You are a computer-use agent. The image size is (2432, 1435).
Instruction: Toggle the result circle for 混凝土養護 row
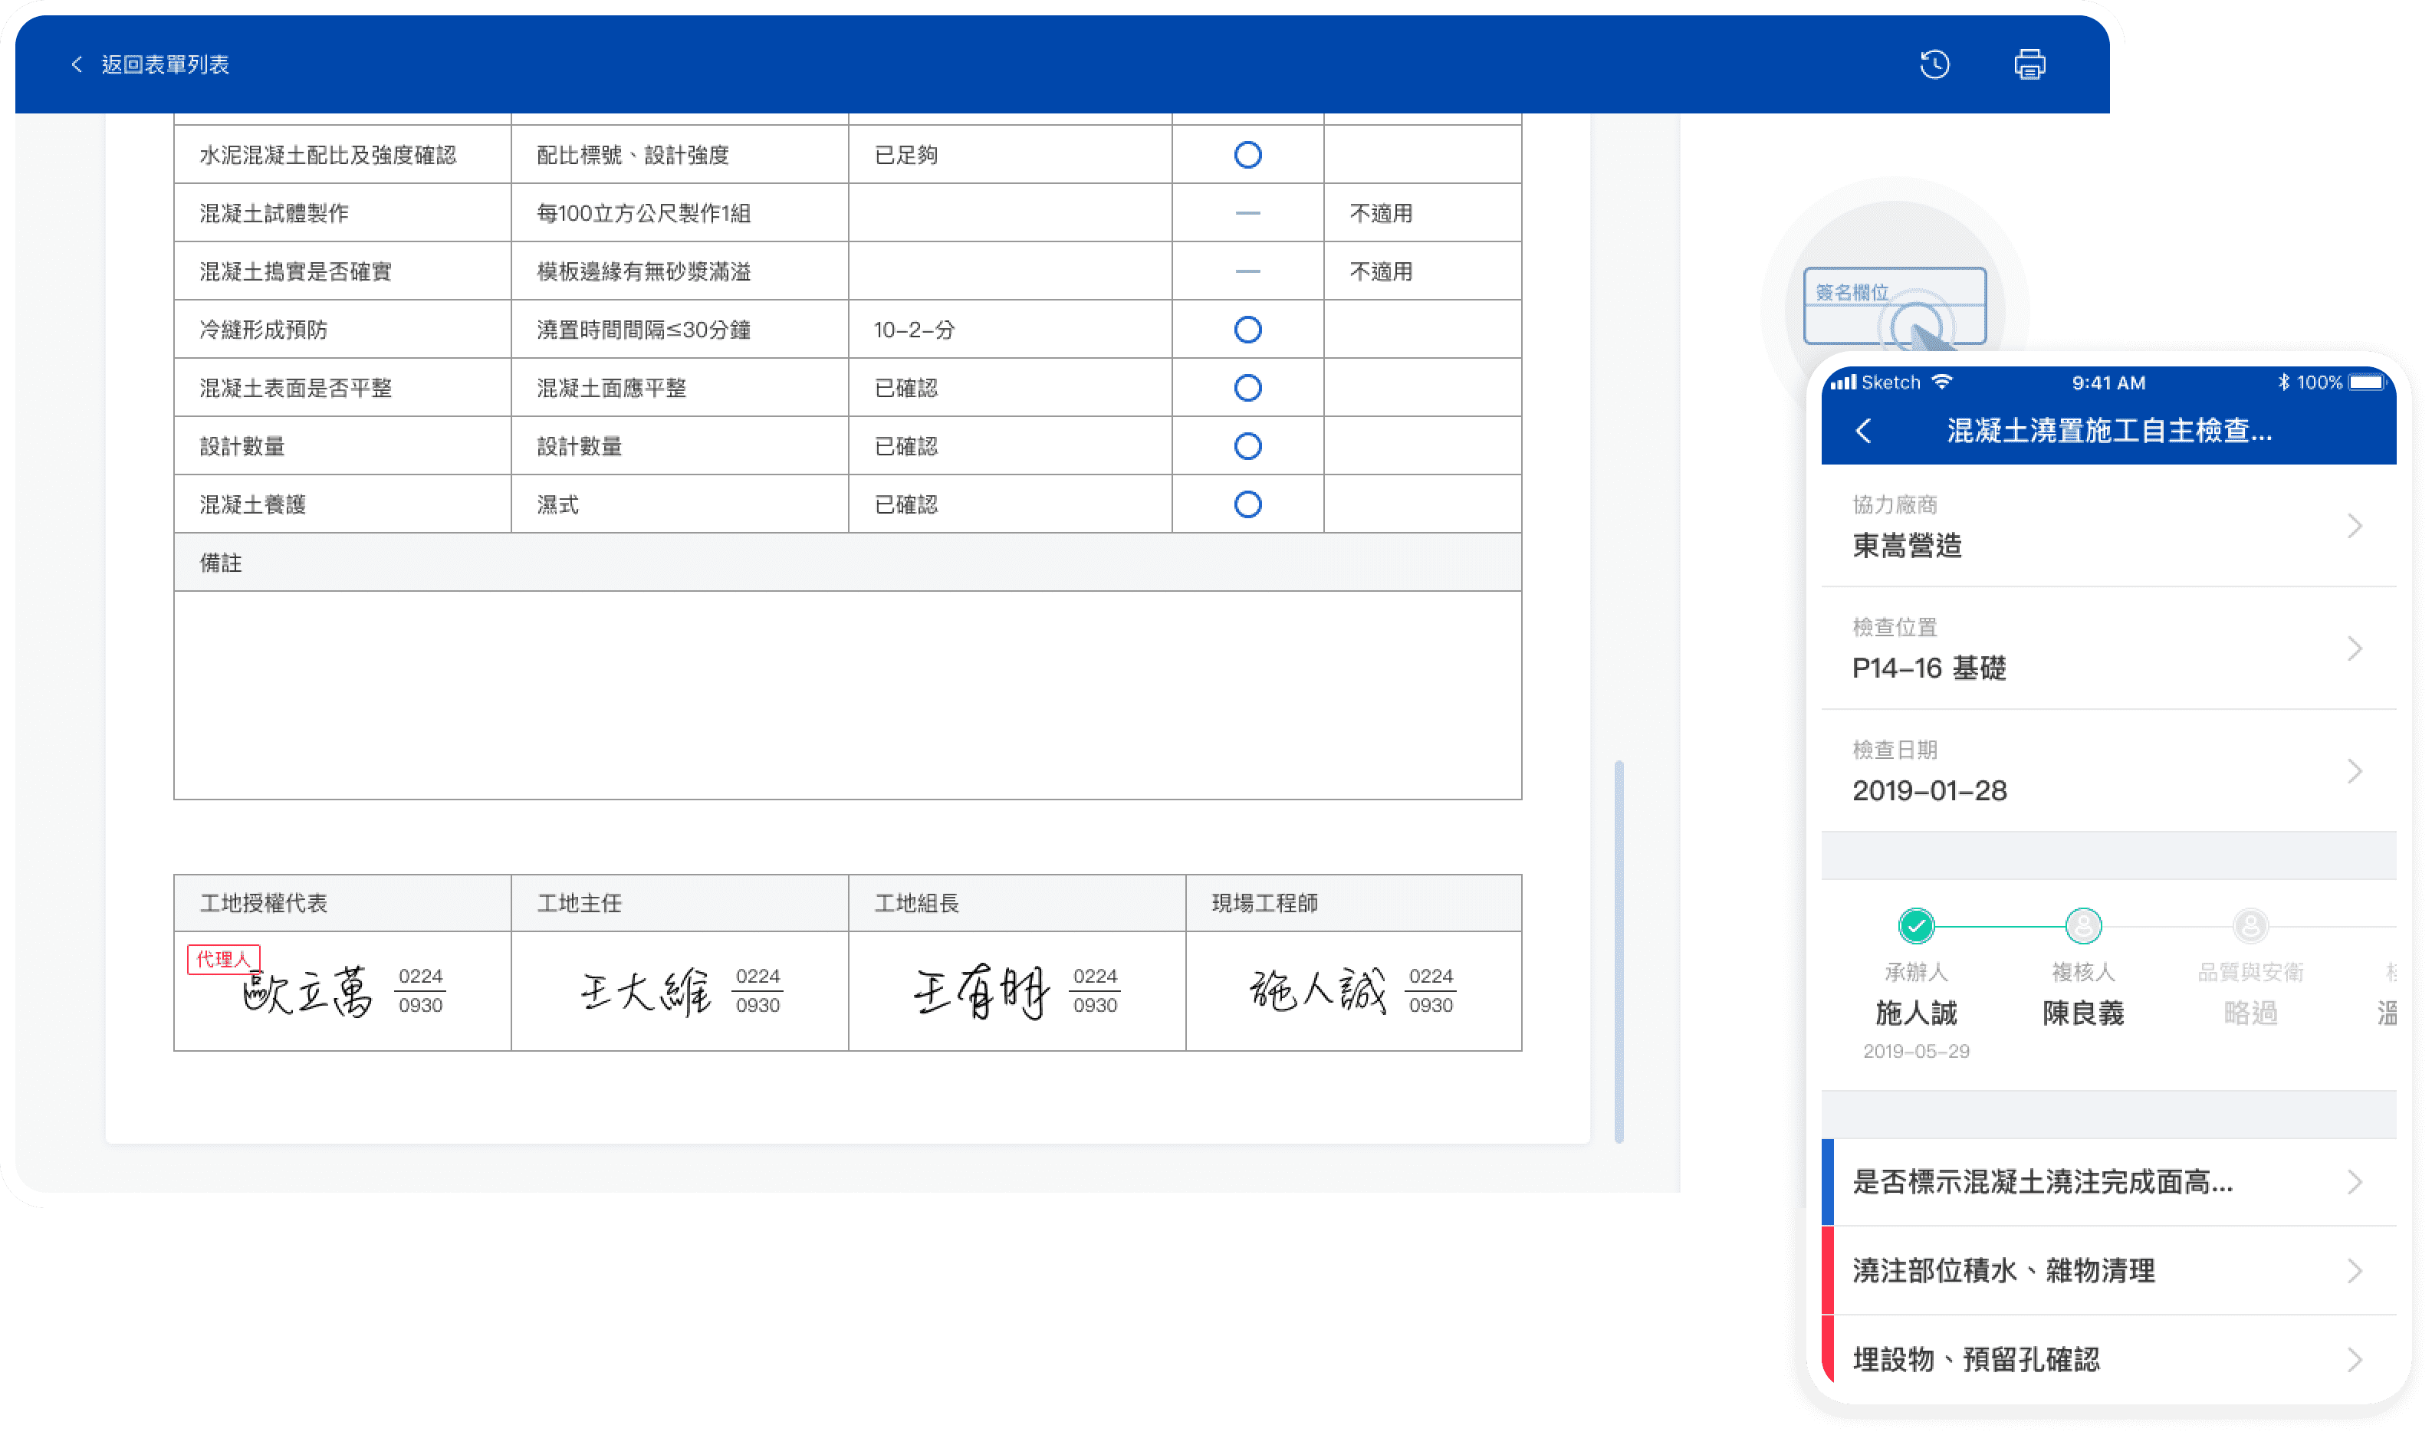coord(1247,504)
